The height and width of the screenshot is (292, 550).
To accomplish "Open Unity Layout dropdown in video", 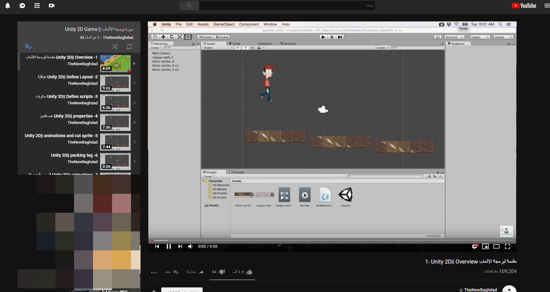I will point(503,37).
